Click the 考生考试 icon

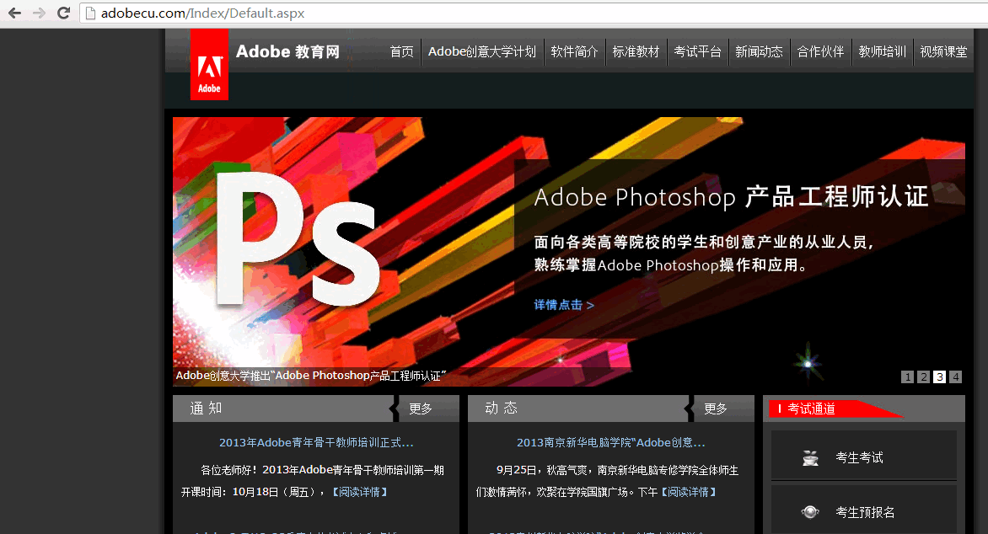pos(810,458)
